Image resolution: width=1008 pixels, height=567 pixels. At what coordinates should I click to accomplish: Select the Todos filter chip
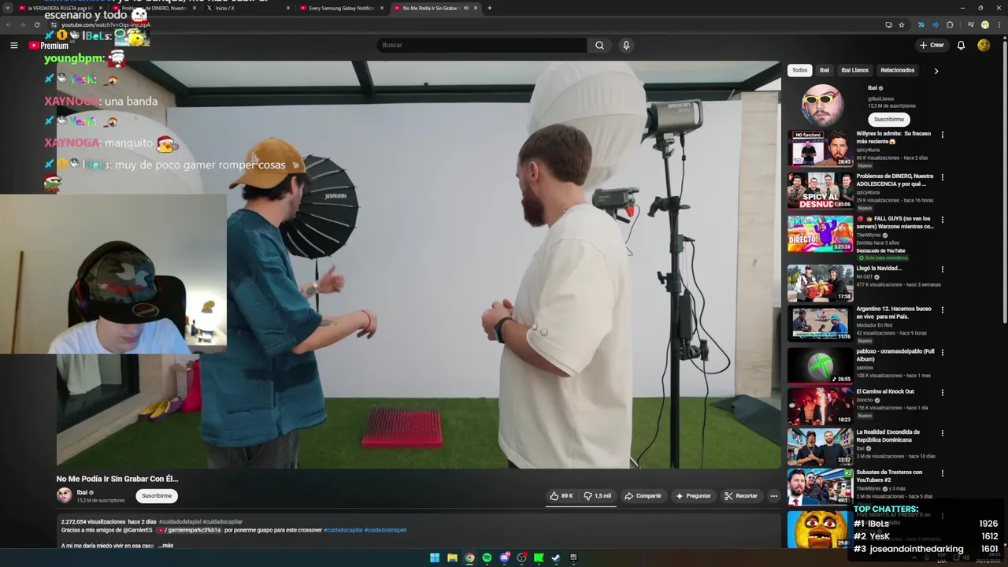pos(799,70)
